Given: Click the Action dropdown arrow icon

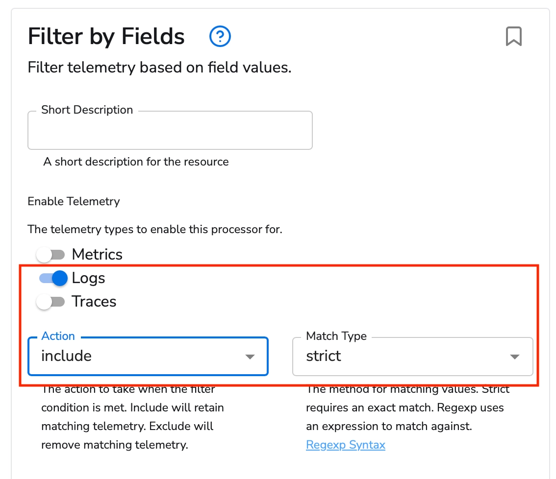Looking at the screenshot, I should pyautogui.click(x=250, y=357).
